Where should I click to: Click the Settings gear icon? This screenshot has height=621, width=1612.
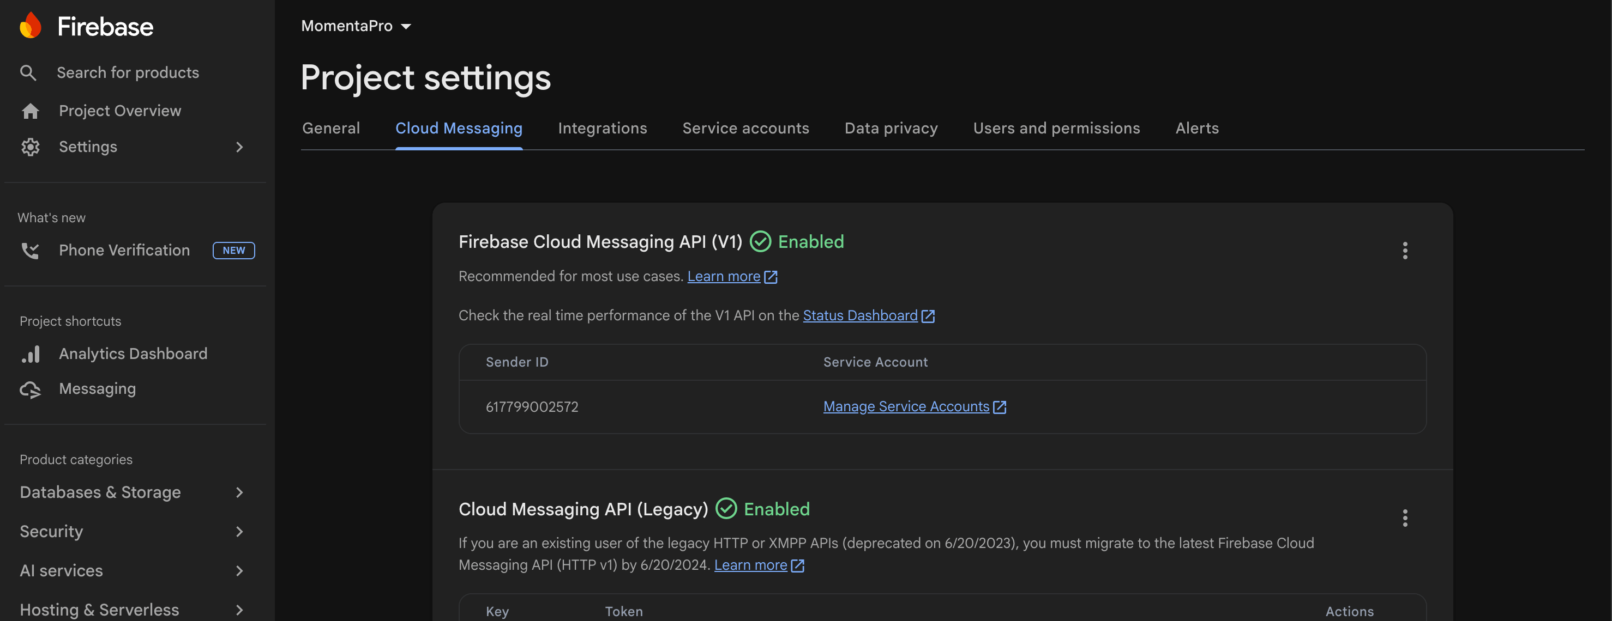coord(30,147)
